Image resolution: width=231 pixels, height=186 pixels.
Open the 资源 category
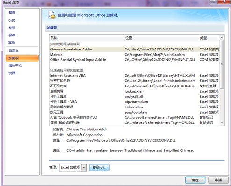pos(12,73)
